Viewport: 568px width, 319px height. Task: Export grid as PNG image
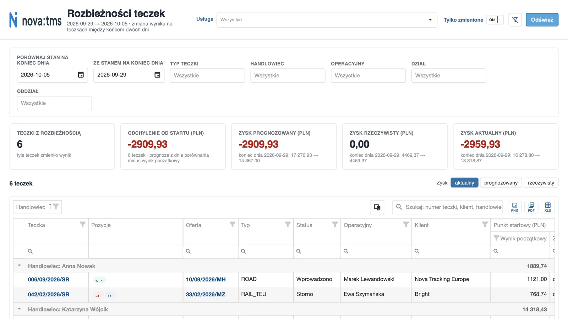click(514, 207)
